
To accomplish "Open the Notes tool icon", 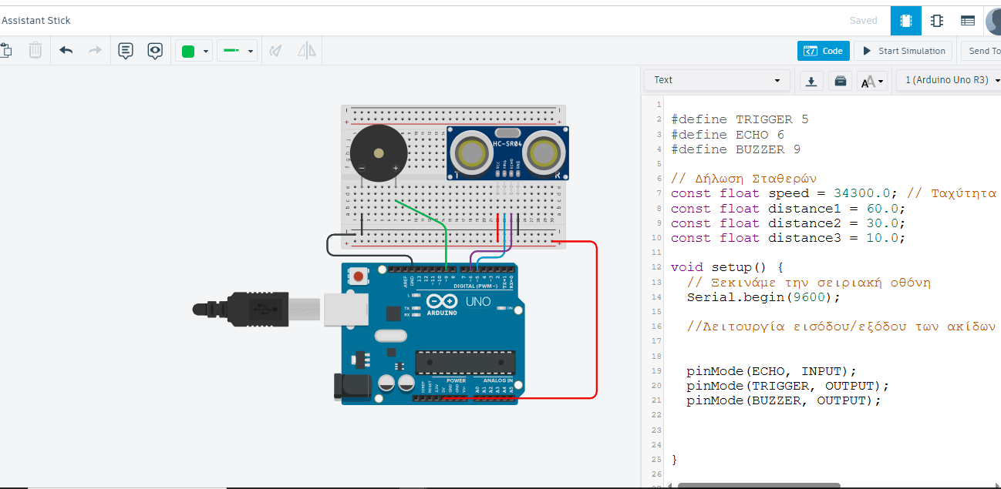I will 126,51.
